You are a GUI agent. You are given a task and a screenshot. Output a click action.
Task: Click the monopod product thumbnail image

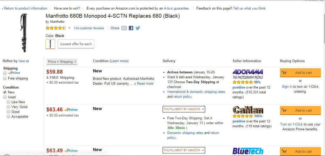click(x=24, y=33)
